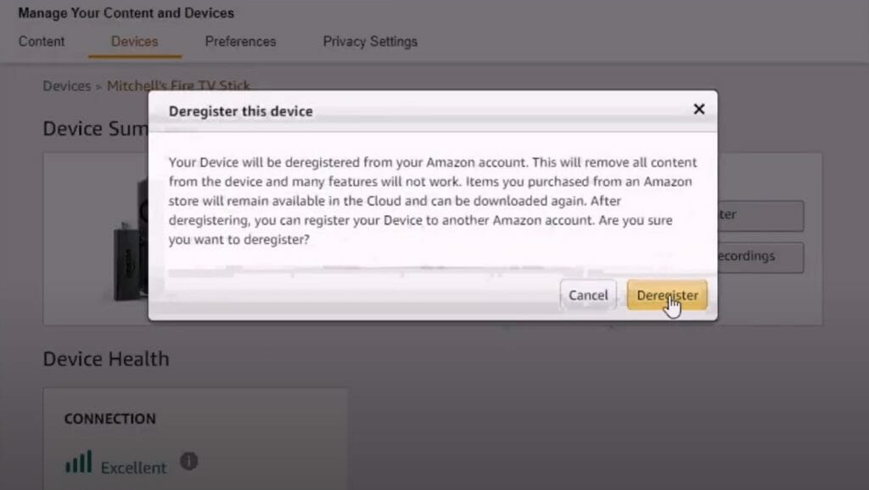Click the partially hidden Deregister button behind dialog

(760, 215)
